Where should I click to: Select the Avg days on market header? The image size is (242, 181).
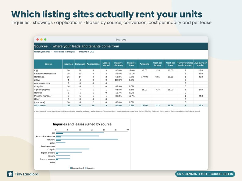[x=201, y=64]
